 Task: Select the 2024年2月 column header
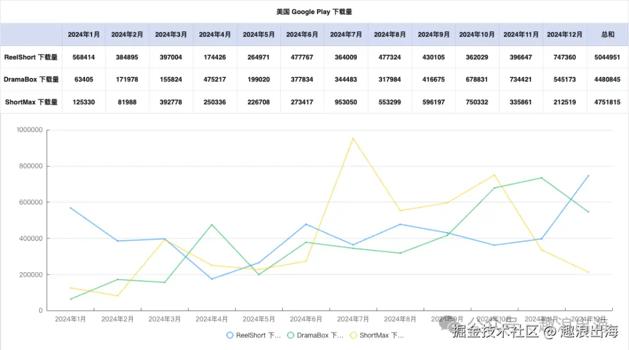[x=127, y=34]
